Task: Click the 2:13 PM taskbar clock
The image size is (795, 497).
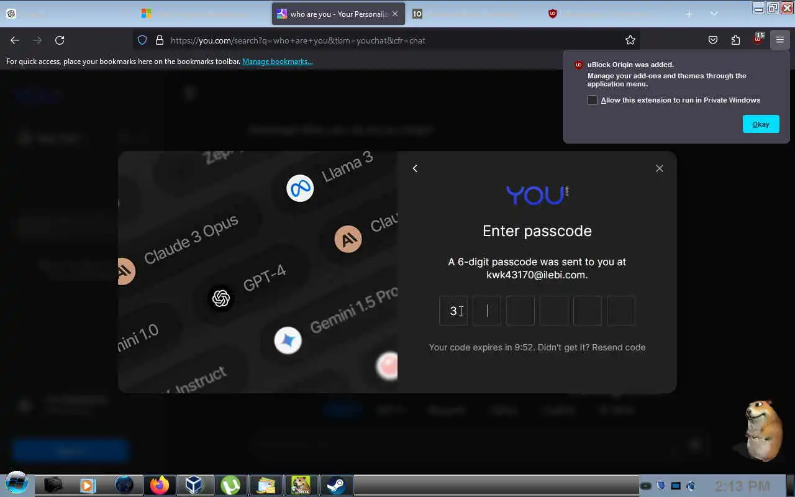Action: click(742, 486)
